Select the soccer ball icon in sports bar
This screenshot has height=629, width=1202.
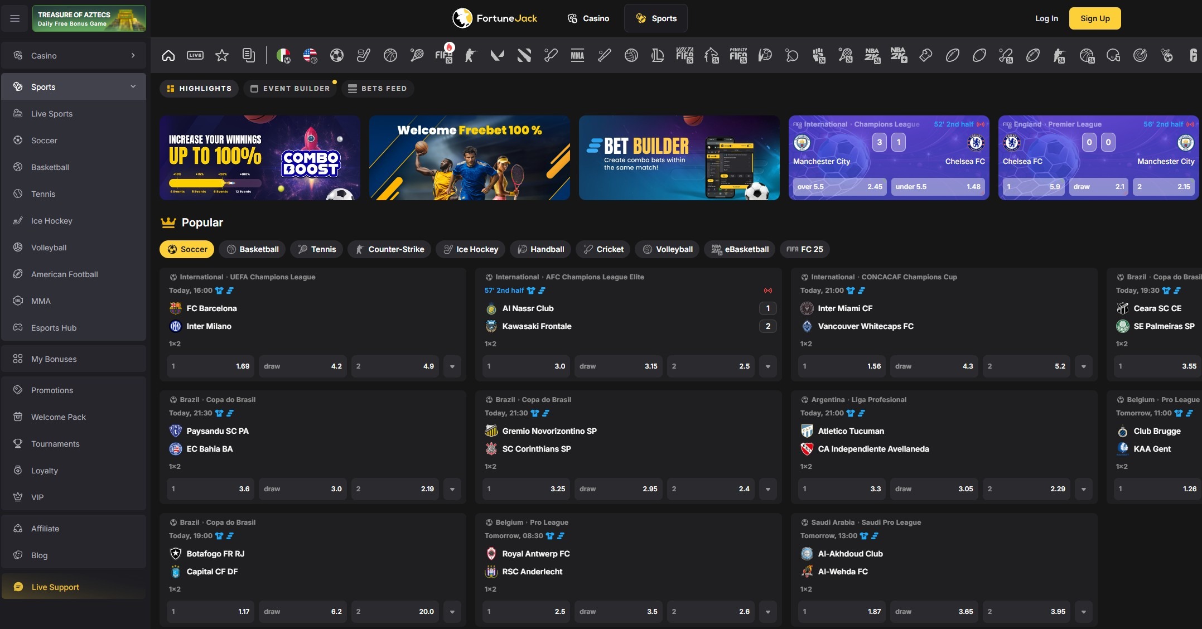pos(337,55)
